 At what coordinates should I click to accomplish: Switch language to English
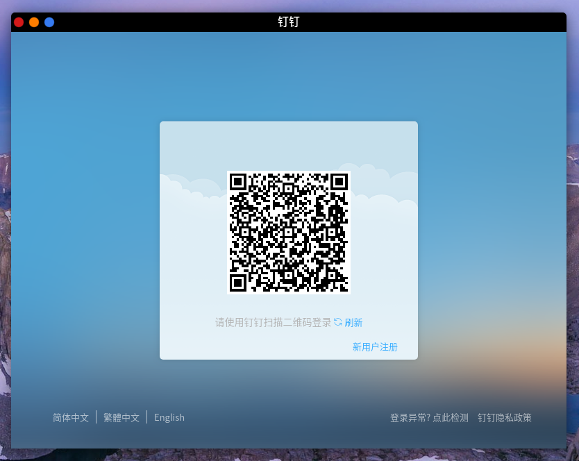click(169, 418)
